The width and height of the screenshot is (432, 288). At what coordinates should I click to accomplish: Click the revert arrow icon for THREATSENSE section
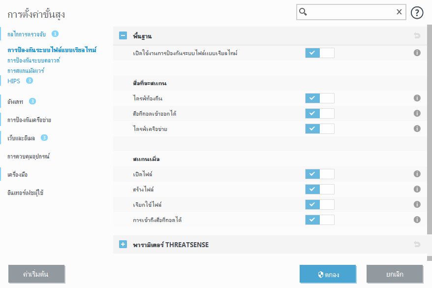(x=417, y=244)
